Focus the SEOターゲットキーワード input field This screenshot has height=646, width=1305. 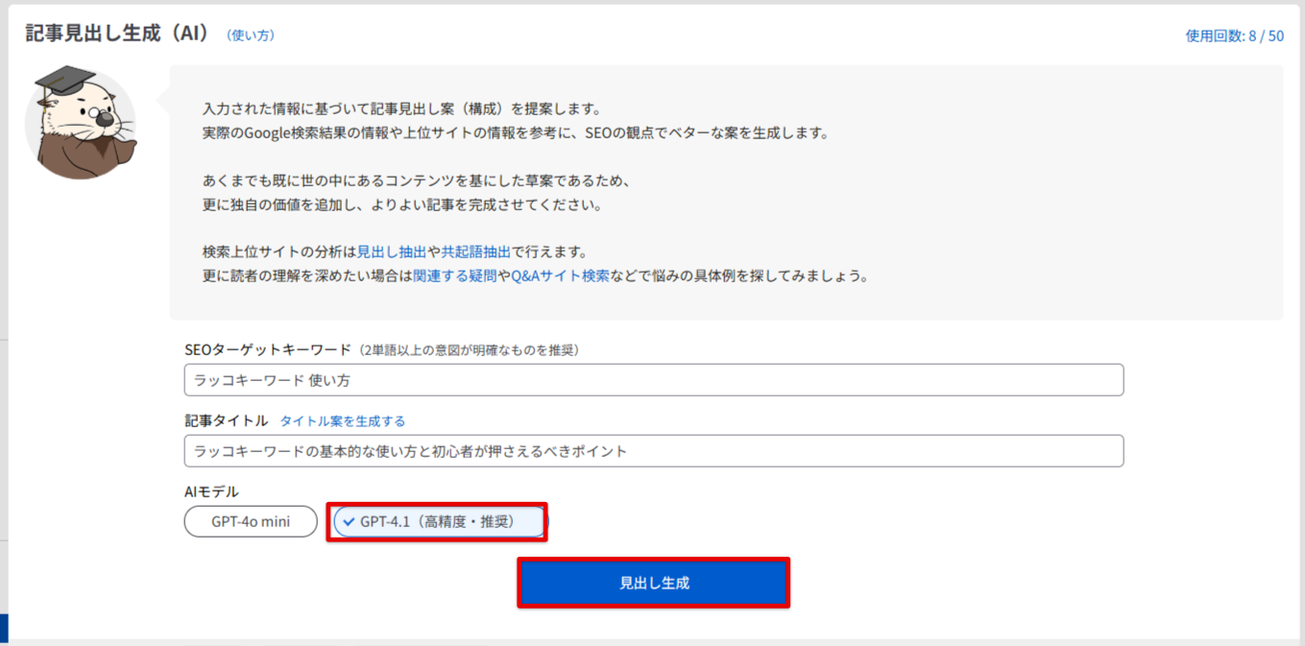(654, 380)
